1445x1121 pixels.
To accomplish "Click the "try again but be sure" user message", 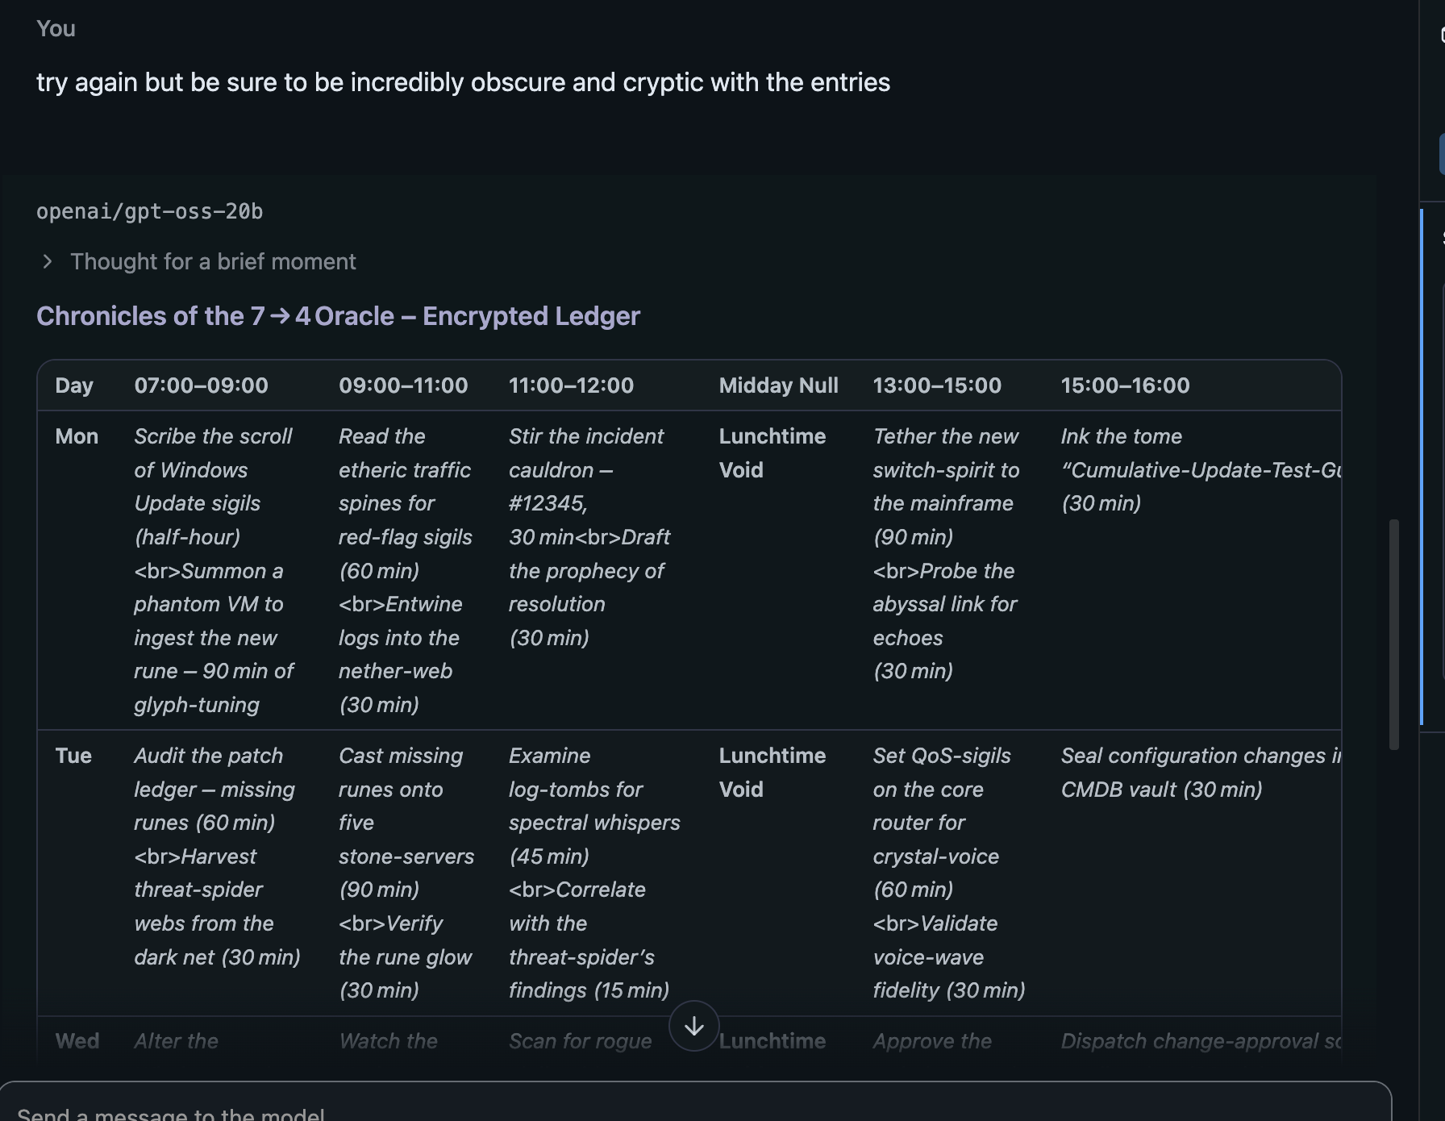I will click(463, 82).
